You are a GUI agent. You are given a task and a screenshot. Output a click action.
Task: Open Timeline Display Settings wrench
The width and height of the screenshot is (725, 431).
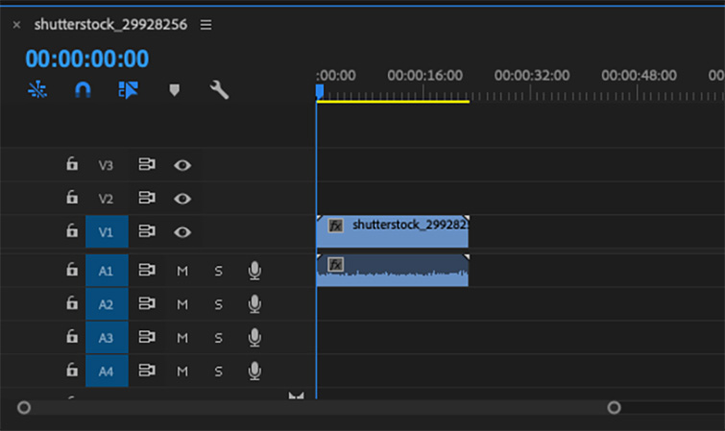(219, 90)
